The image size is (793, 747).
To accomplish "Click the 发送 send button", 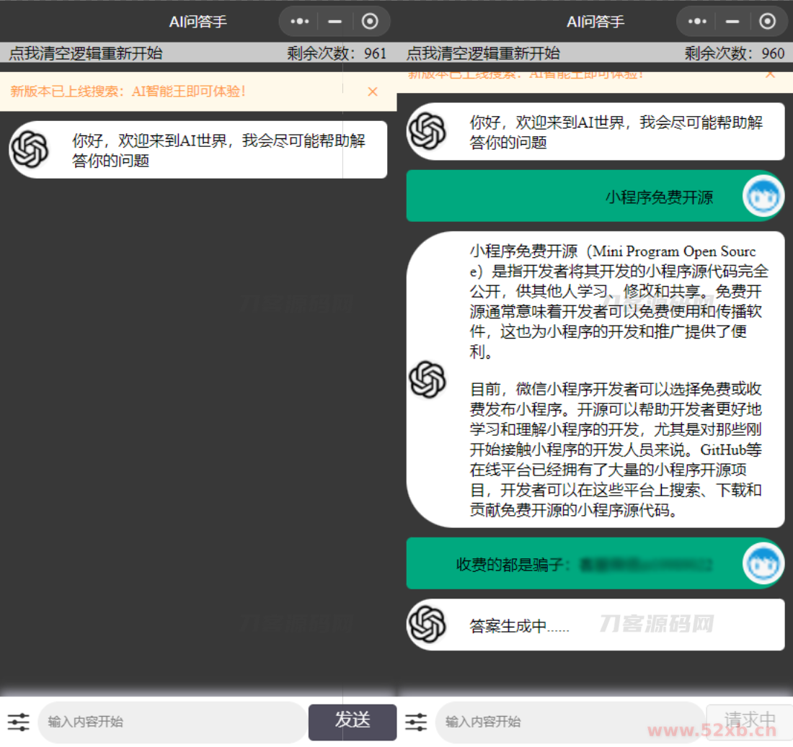I will (353, 722).
